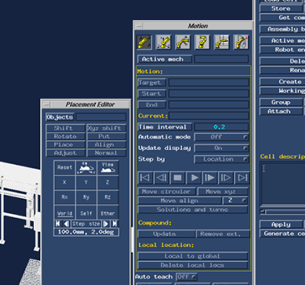Click the Cell description horizontal scrollbar
305x285 pixels.
pos(283,212)
